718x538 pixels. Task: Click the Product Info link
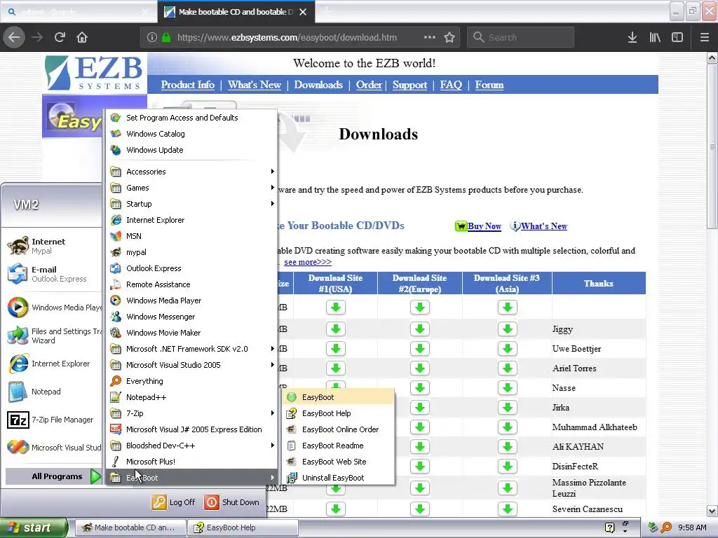click(x=188, y=85)
